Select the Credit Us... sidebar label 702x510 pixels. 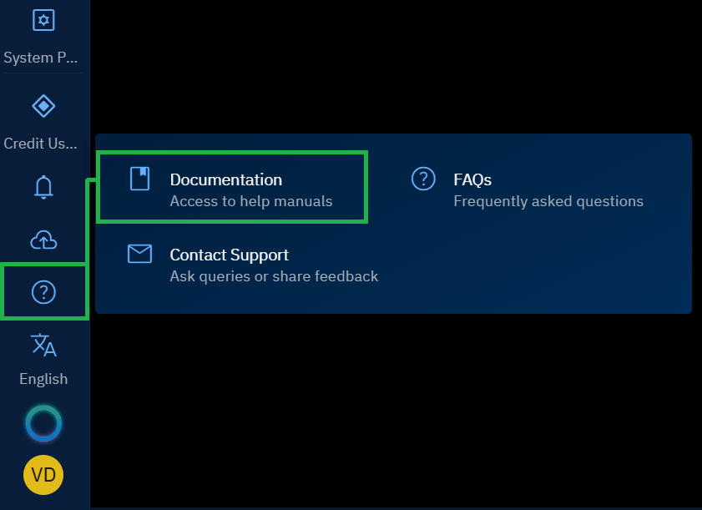(x=40, y=144)
